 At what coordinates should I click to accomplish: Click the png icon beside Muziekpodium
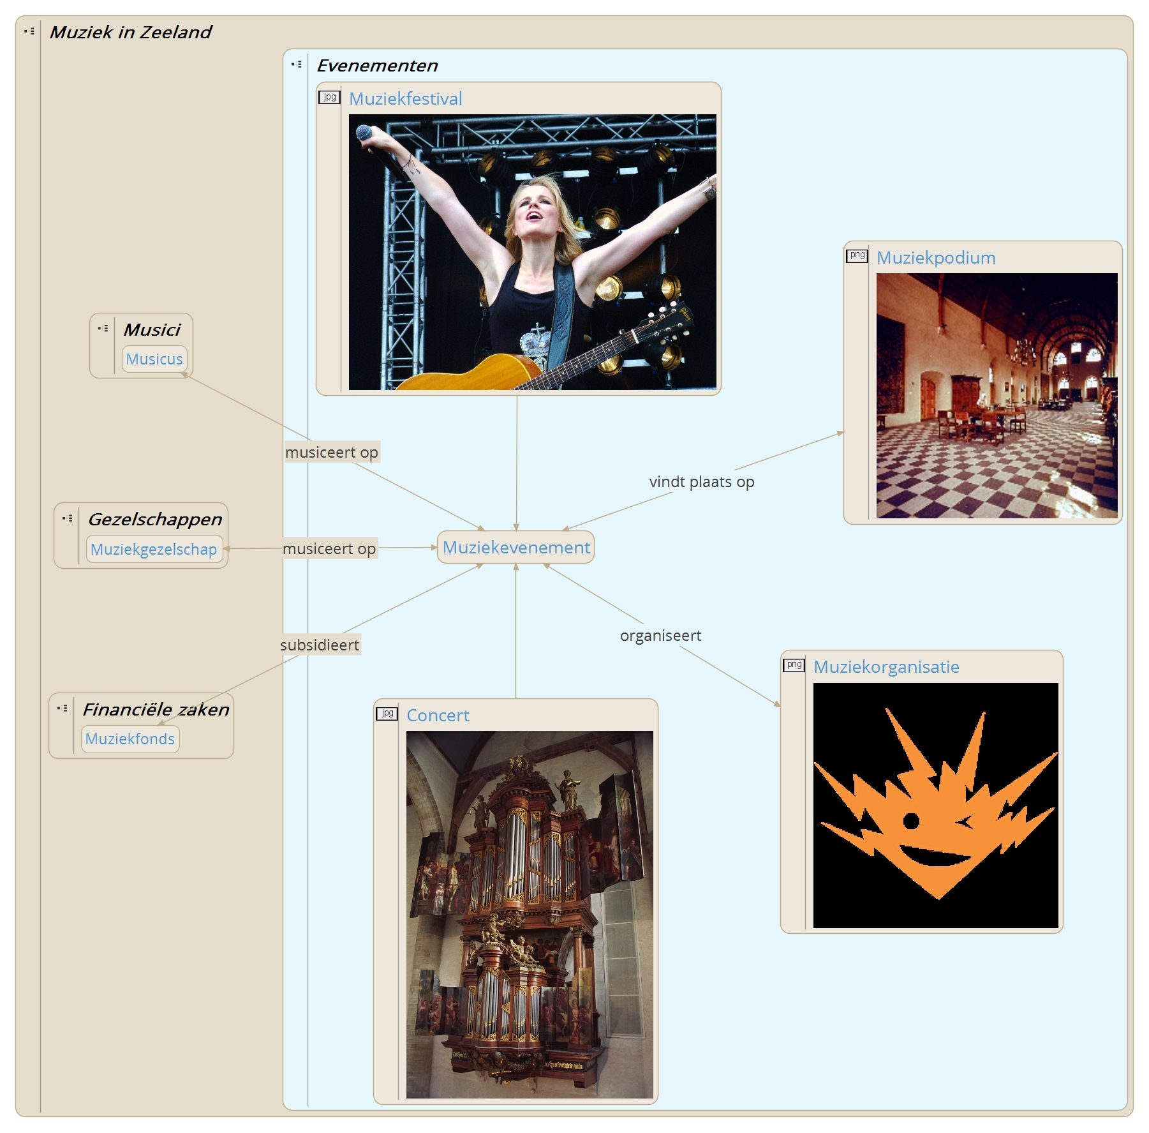[857, 256]
